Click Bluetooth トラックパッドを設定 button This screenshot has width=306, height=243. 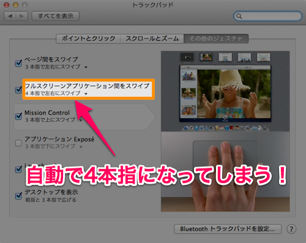[x=228, y=229]
